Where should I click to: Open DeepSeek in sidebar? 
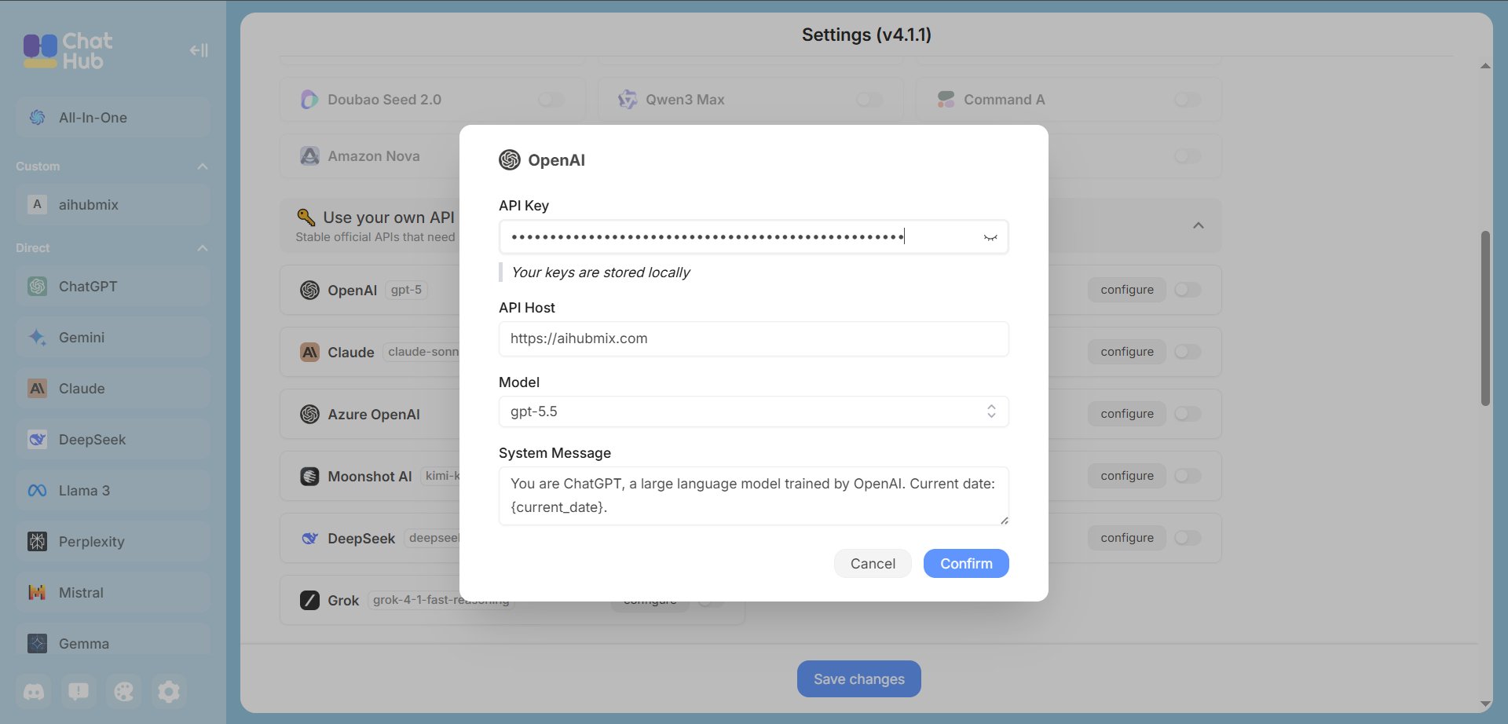tap(113, 440)
